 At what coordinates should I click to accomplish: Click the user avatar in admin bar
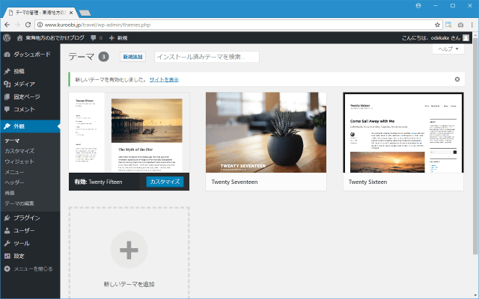tap(466, 38)
